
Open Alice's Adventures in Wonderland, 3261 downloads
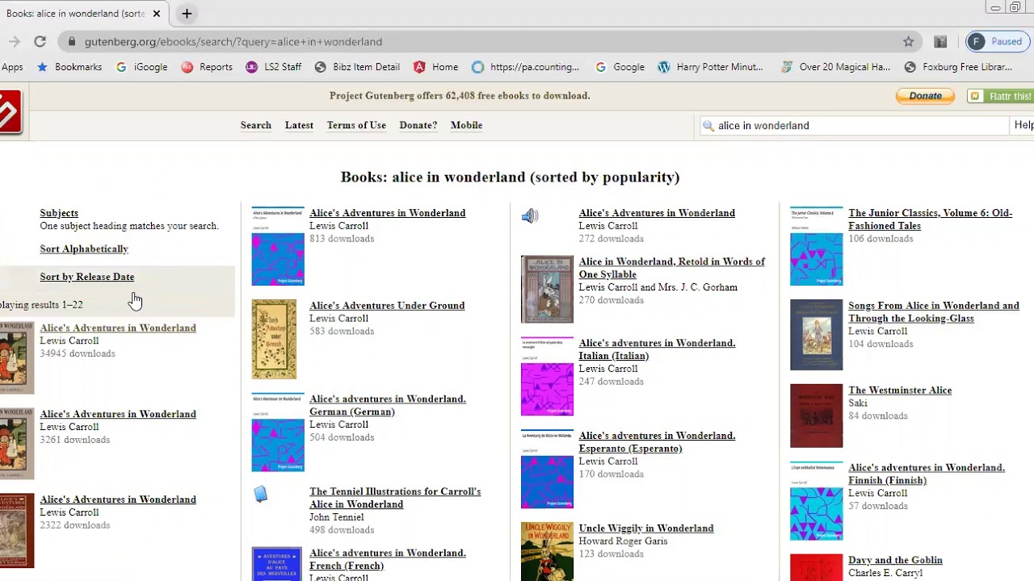coord(118,414)
